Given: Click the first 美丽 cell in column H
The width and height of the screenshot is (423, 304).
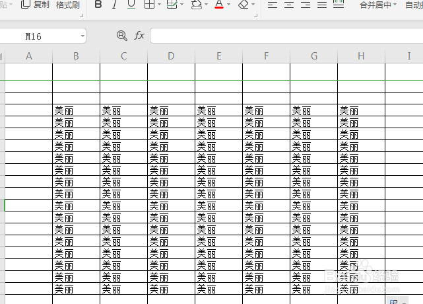Looking at the screenshot, I should tap(361, 110).
